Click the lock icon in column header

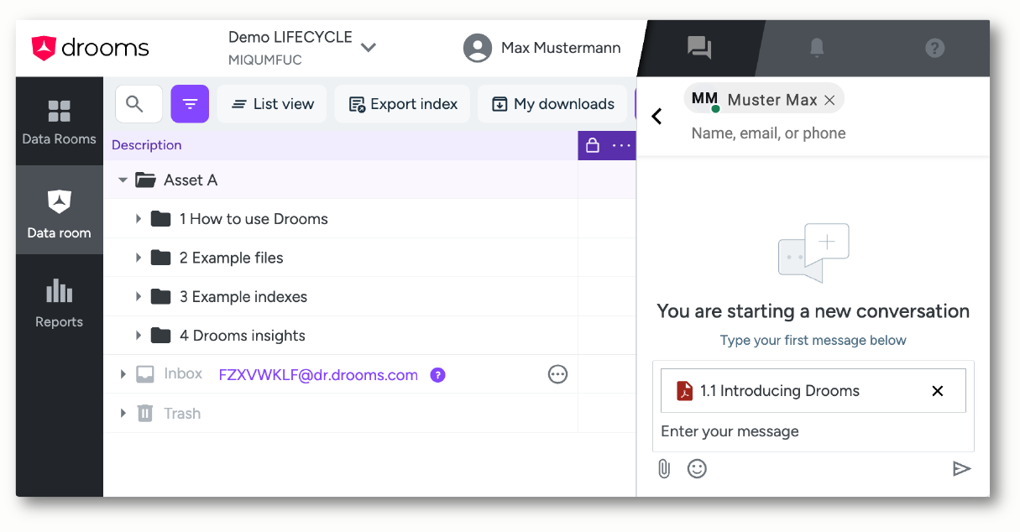coord(593,145)
